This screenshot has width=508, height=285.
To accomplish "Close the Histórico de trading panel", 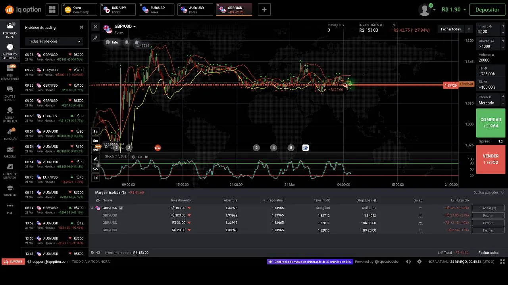I will (81, 27).
